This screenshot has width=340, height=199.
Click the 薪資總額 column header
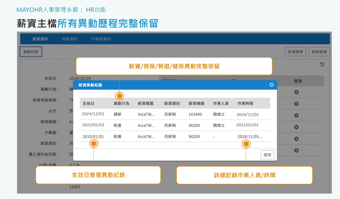[196, 103]
